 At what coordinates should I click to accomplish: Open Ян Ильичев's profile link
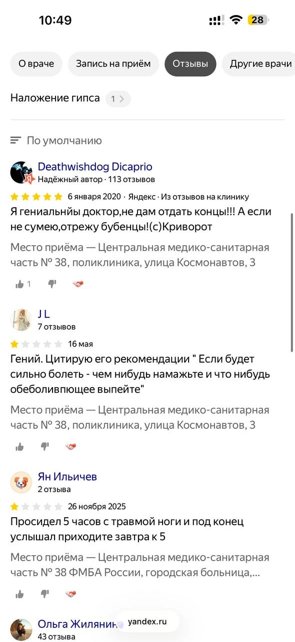[x=67, y=476]
